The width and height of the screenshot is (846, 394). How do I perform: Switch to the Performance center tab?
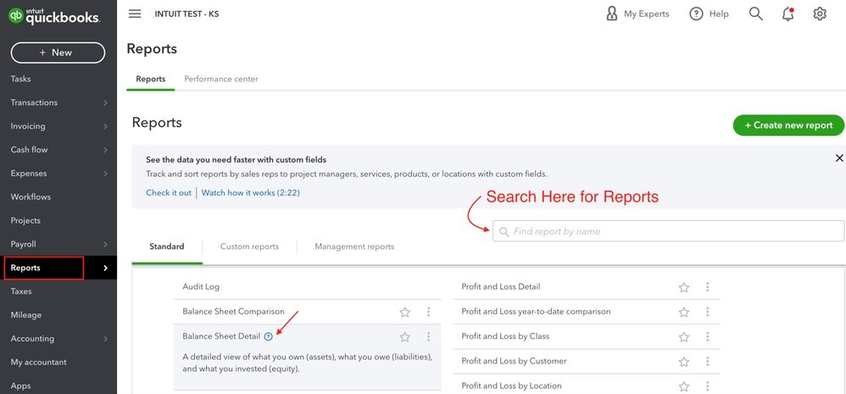pyautogui.click(x=221, y=79)
